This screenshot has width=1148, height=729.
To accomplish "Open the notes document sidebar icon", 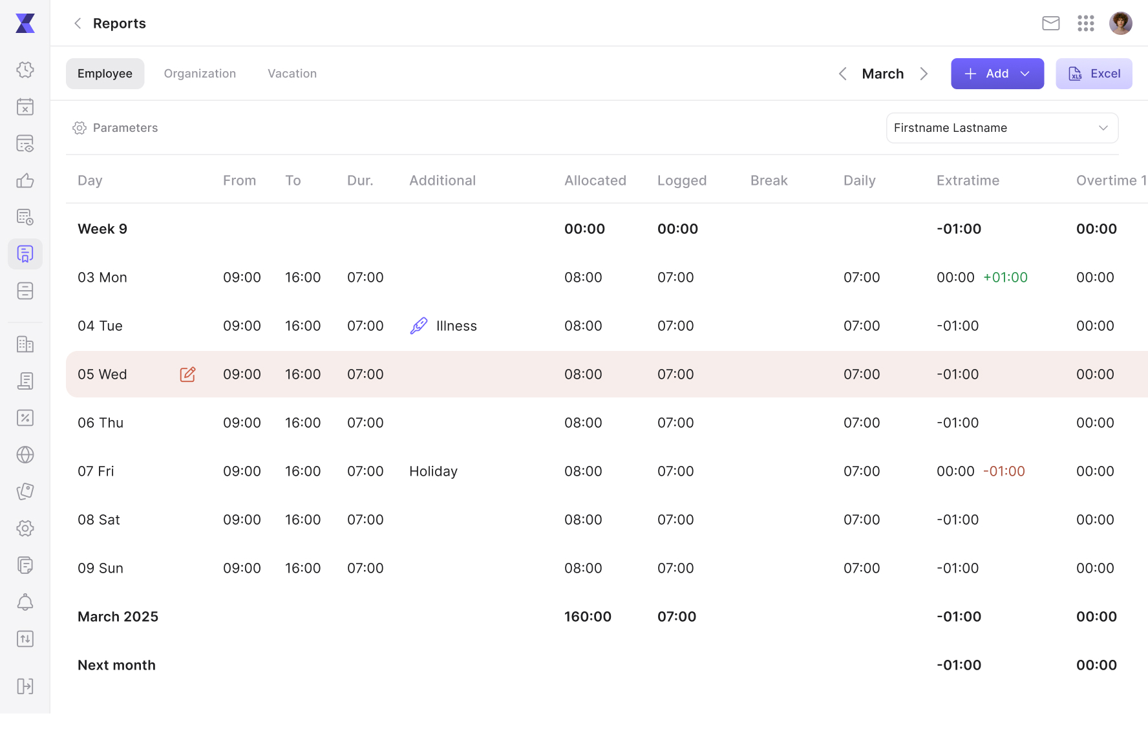I will click(25, 565).
